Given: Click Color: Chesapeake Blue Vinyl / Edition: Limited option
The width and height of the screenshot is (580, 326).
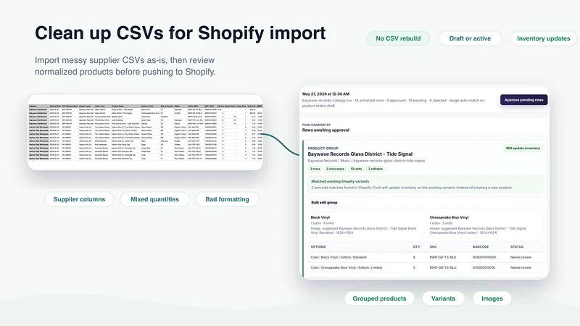Looking at the screenshot, I should point(347,267).
